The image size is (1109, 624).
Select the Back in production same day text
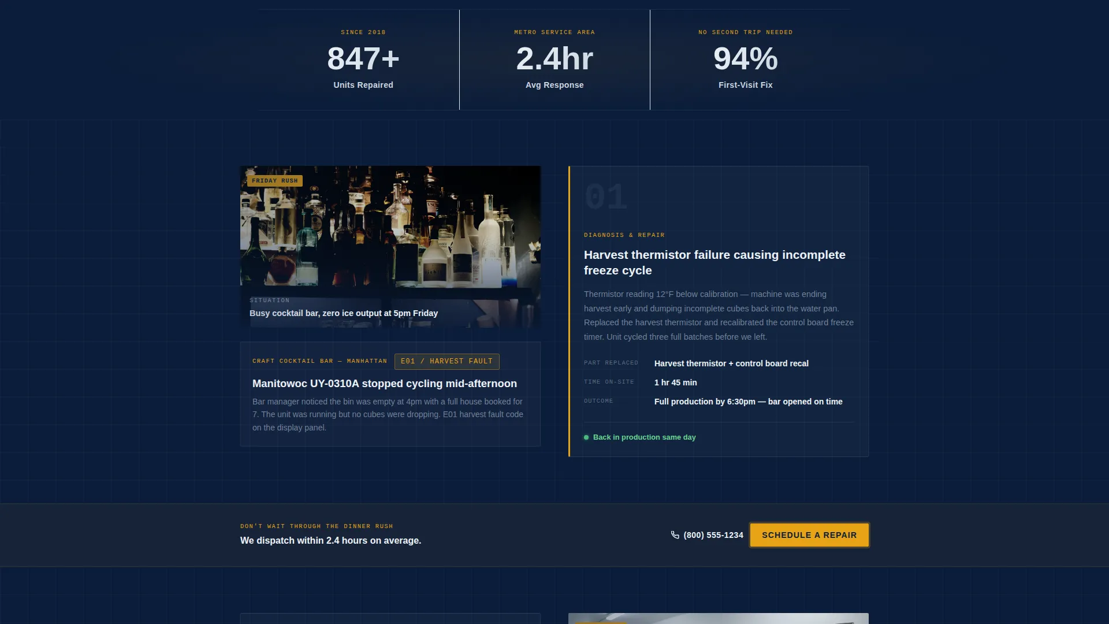click(x=644, y=437)
